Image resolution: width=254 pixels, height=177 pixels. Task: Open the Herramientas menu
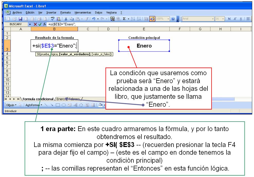click(x=83, y=12)
